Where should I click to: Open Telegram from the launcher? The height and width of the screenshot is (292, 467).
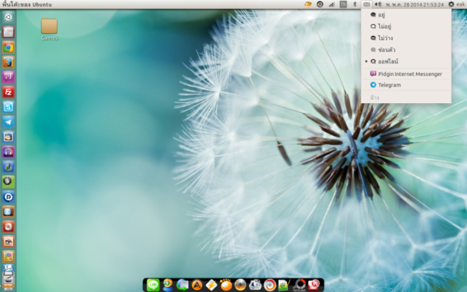8,122
